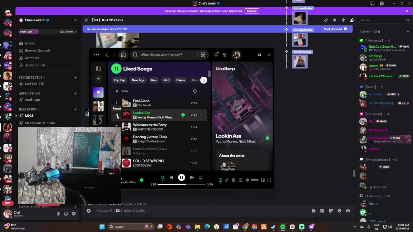The image size is (413, 232).
Task: Toggle repeat in the Spotify player
Action: (200, 177)
